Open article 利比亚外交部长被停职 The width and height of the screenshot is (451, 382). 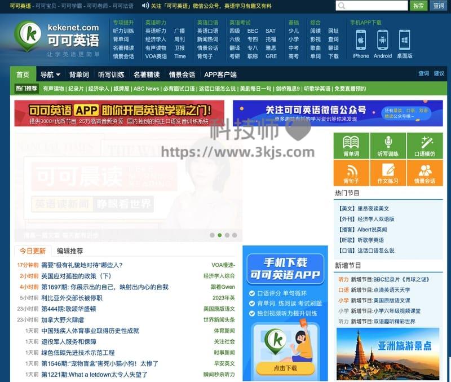(x=72, y=298)
